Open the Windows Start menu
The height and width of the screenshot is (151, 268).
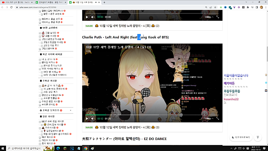(x=4, y=148)
